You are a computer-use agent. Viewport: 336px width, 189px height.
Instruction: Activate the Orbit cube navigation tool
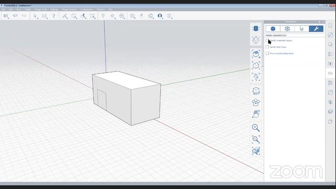click(x=256, y=91)
